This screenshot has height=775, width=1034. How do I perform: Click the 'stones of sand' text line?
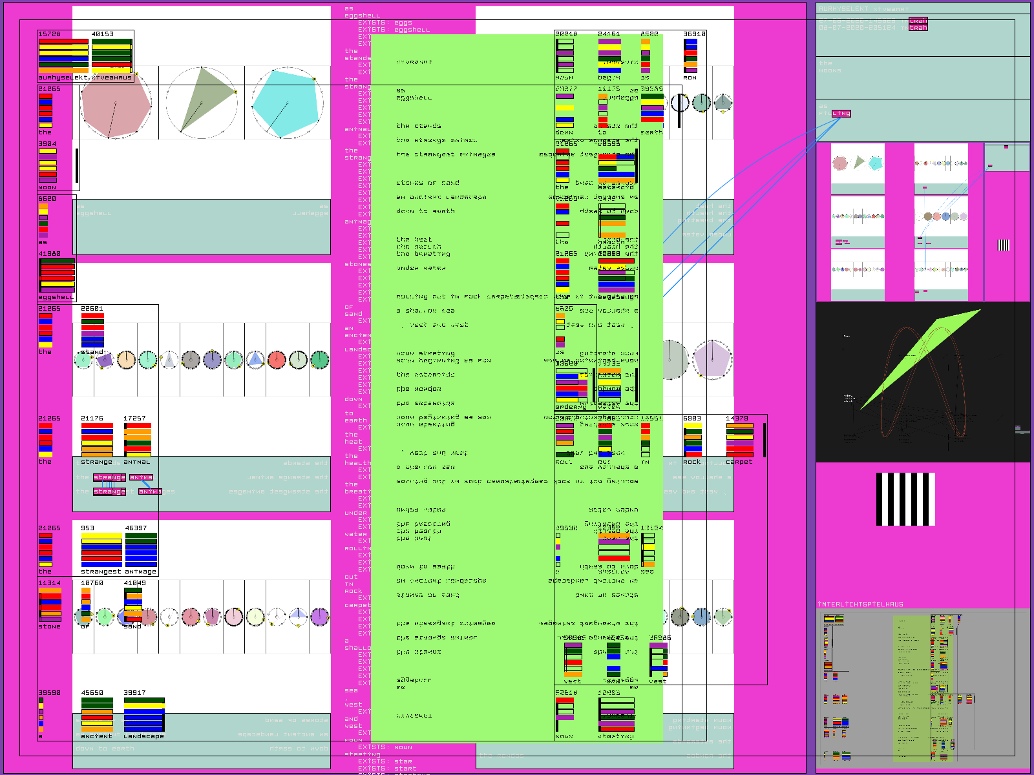pyautogui.click(x=428, y=183)
